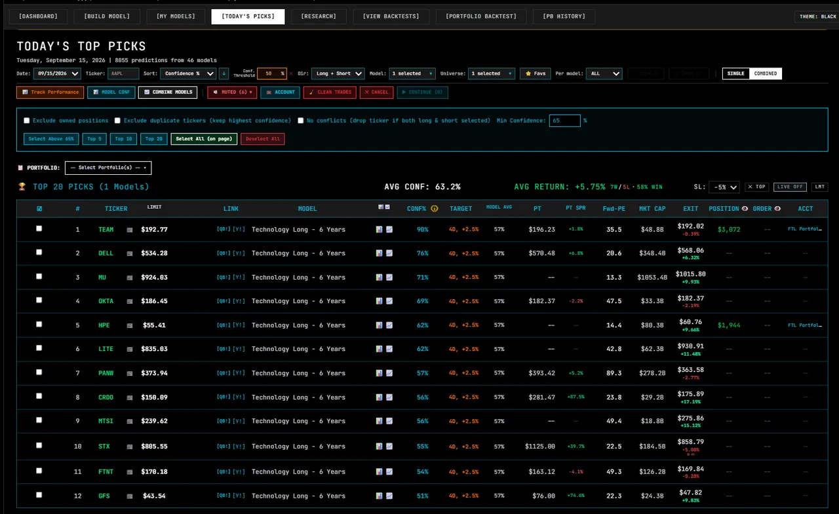Open the BUILD MODEL tab

click(x=106, y=16)
